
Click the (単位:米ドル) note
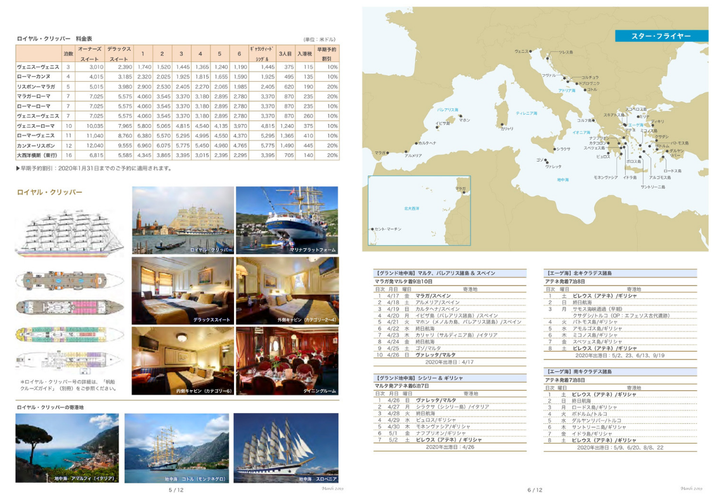tap(319, 39)
